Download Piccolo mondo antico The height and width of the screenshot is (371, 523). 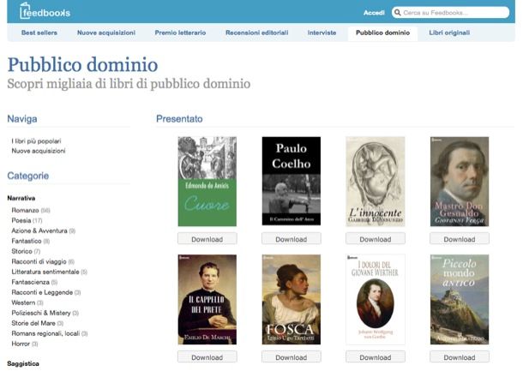[460, 357]
